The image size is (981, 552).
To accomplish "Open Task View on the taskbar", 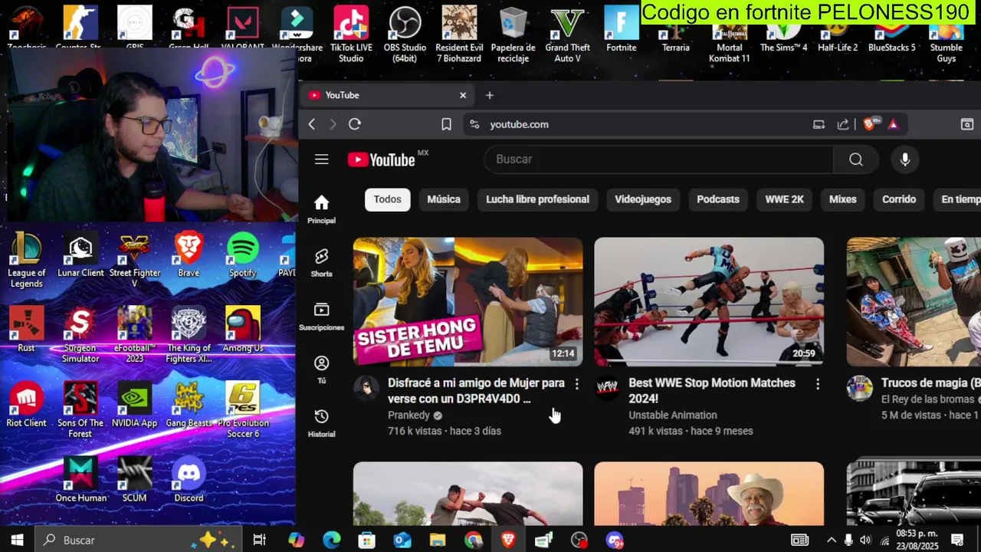I will (x=259, y=540).
